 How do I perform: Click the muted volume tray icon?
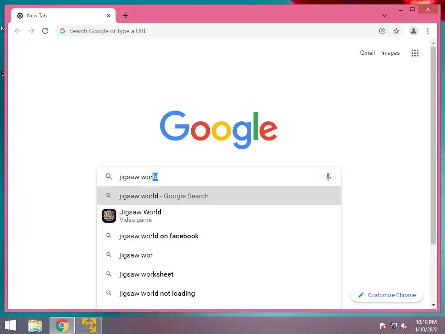pyautogui.click(x=404, y=326)
